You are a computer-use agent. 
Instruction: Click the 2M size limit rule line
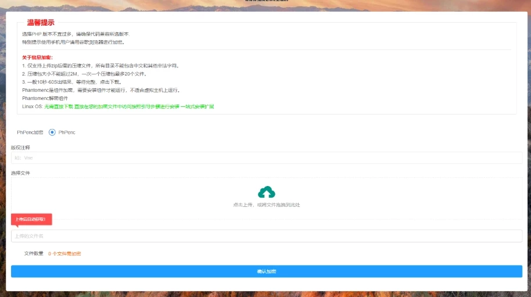[x=84, y=74]
